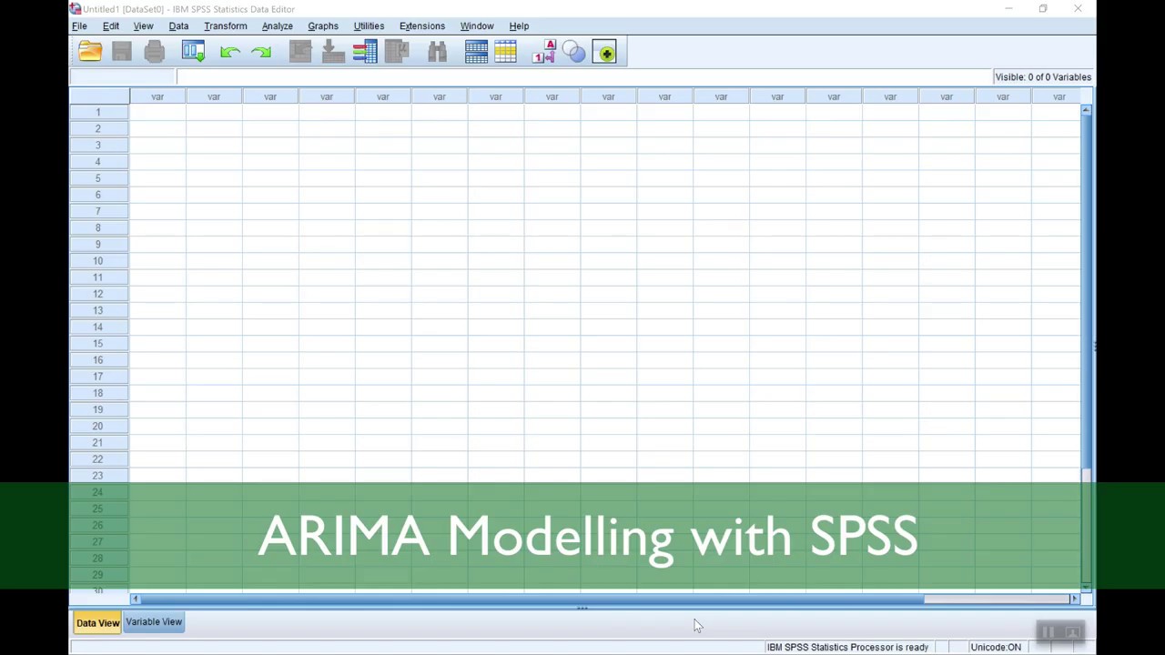This screenshot has width=1165, height=655.
Task: Click the Save document diskette icon
Action: click(122, 53)
